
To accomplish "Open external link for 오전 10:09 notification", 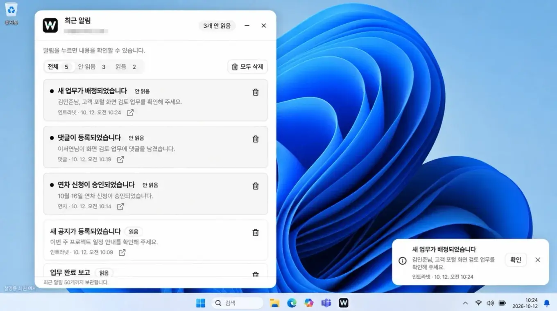I will tap(122, 252).
